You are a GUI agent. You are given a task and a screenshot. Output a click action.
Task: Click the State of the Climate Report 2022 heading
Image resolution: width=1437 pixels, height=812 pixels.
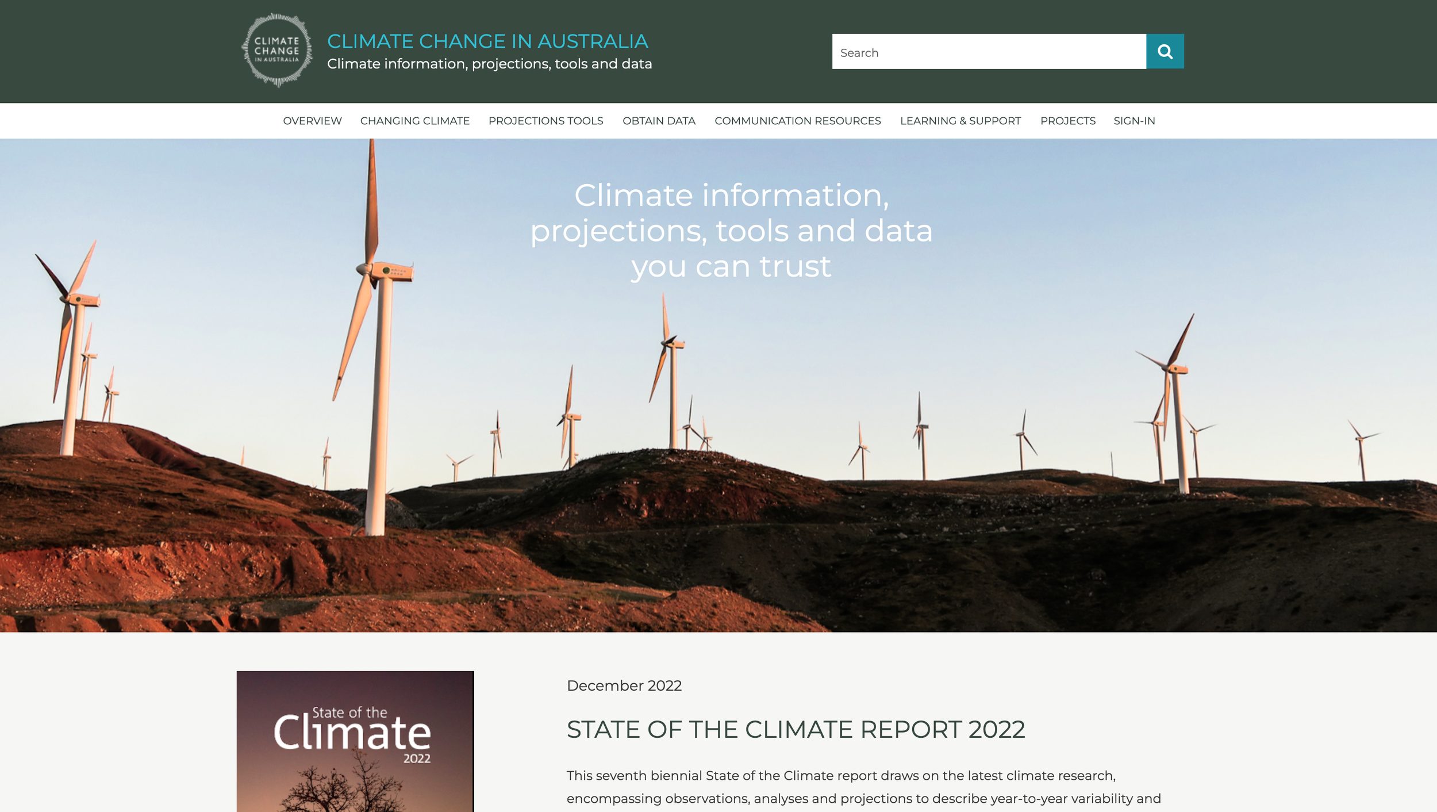click(796, 729)
